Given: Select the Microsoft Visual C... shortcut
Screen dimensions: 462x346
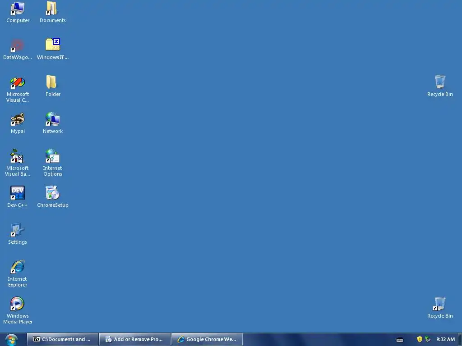Looking at the screenshot, I should [18, 90].
